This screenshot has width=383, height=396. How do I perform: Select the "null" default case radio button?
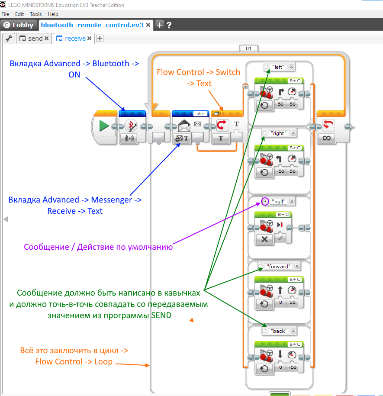[x=264, y=202]
